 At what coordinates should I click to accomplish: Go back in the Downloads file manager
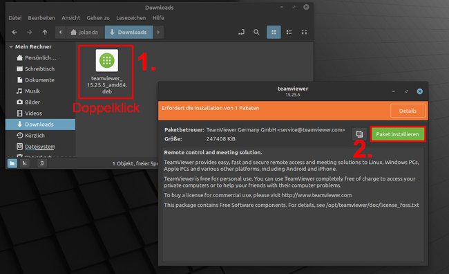point(15,32)
